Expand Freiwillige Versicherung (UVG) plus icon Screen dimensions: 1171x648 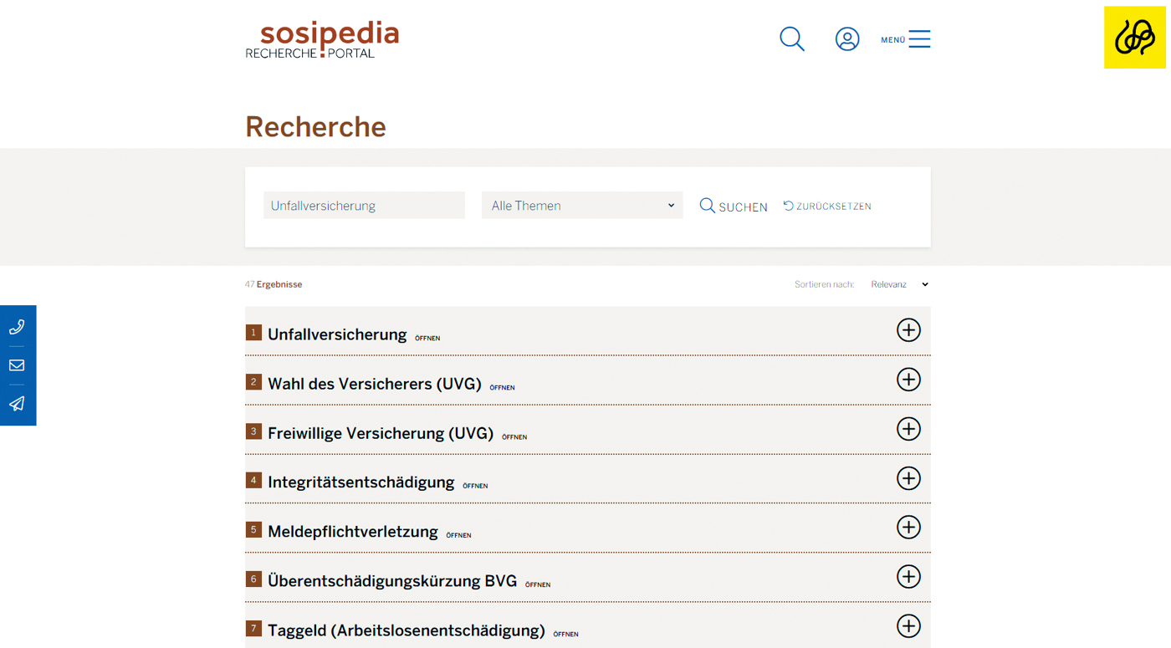[x=908, y=429]
